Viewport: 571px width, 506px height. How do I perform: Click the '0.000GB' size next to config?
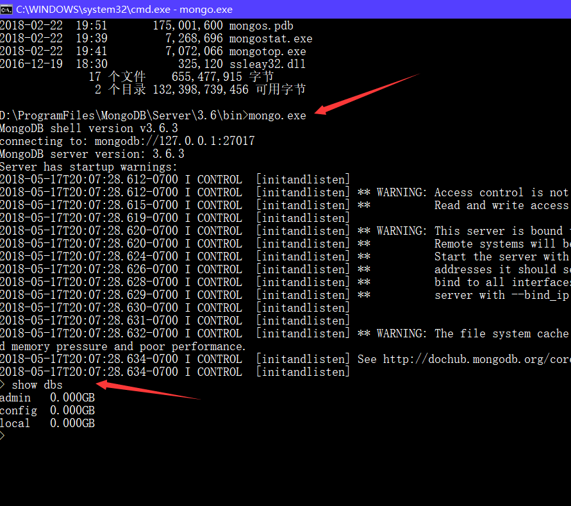click(72, 410)
